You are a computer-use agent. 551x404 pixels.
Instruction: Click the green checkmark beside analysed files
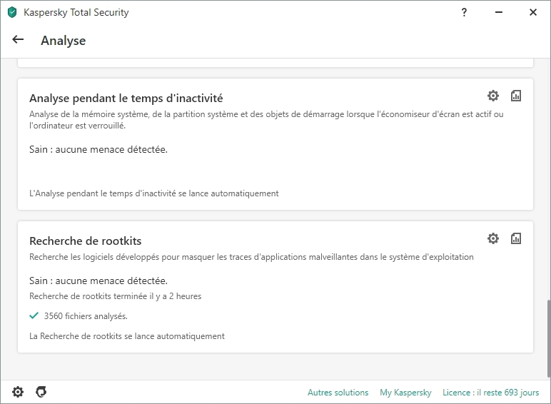34,315
